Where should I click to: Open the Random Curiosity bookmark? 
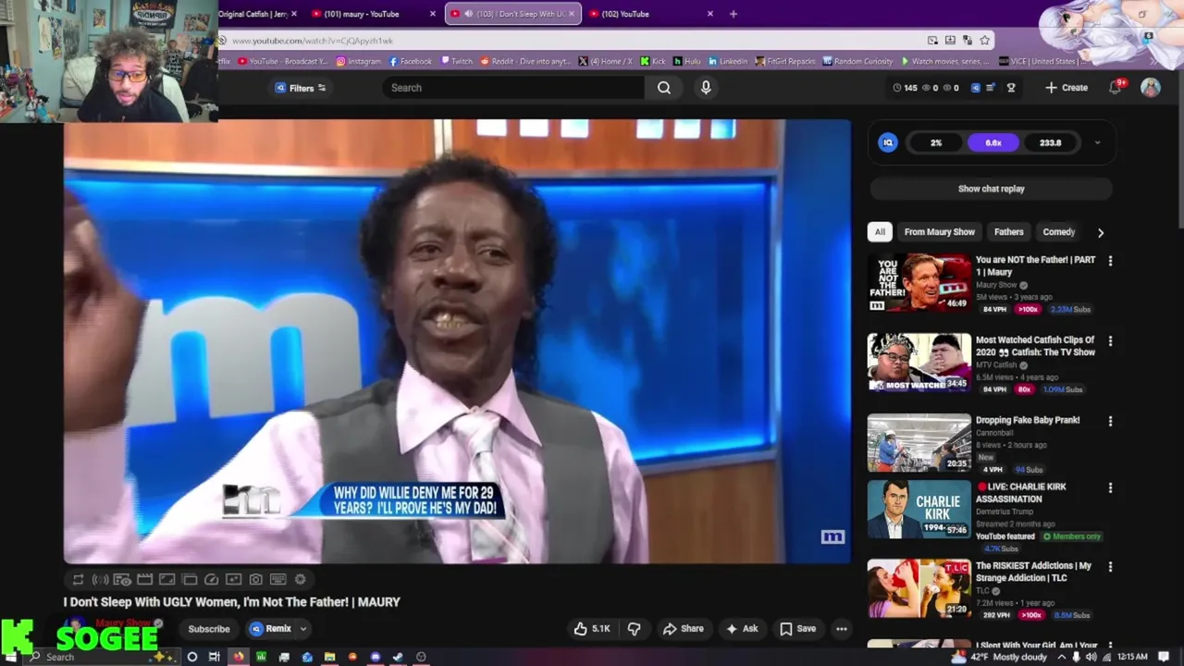pyautogui.click(x=857, y=61)
